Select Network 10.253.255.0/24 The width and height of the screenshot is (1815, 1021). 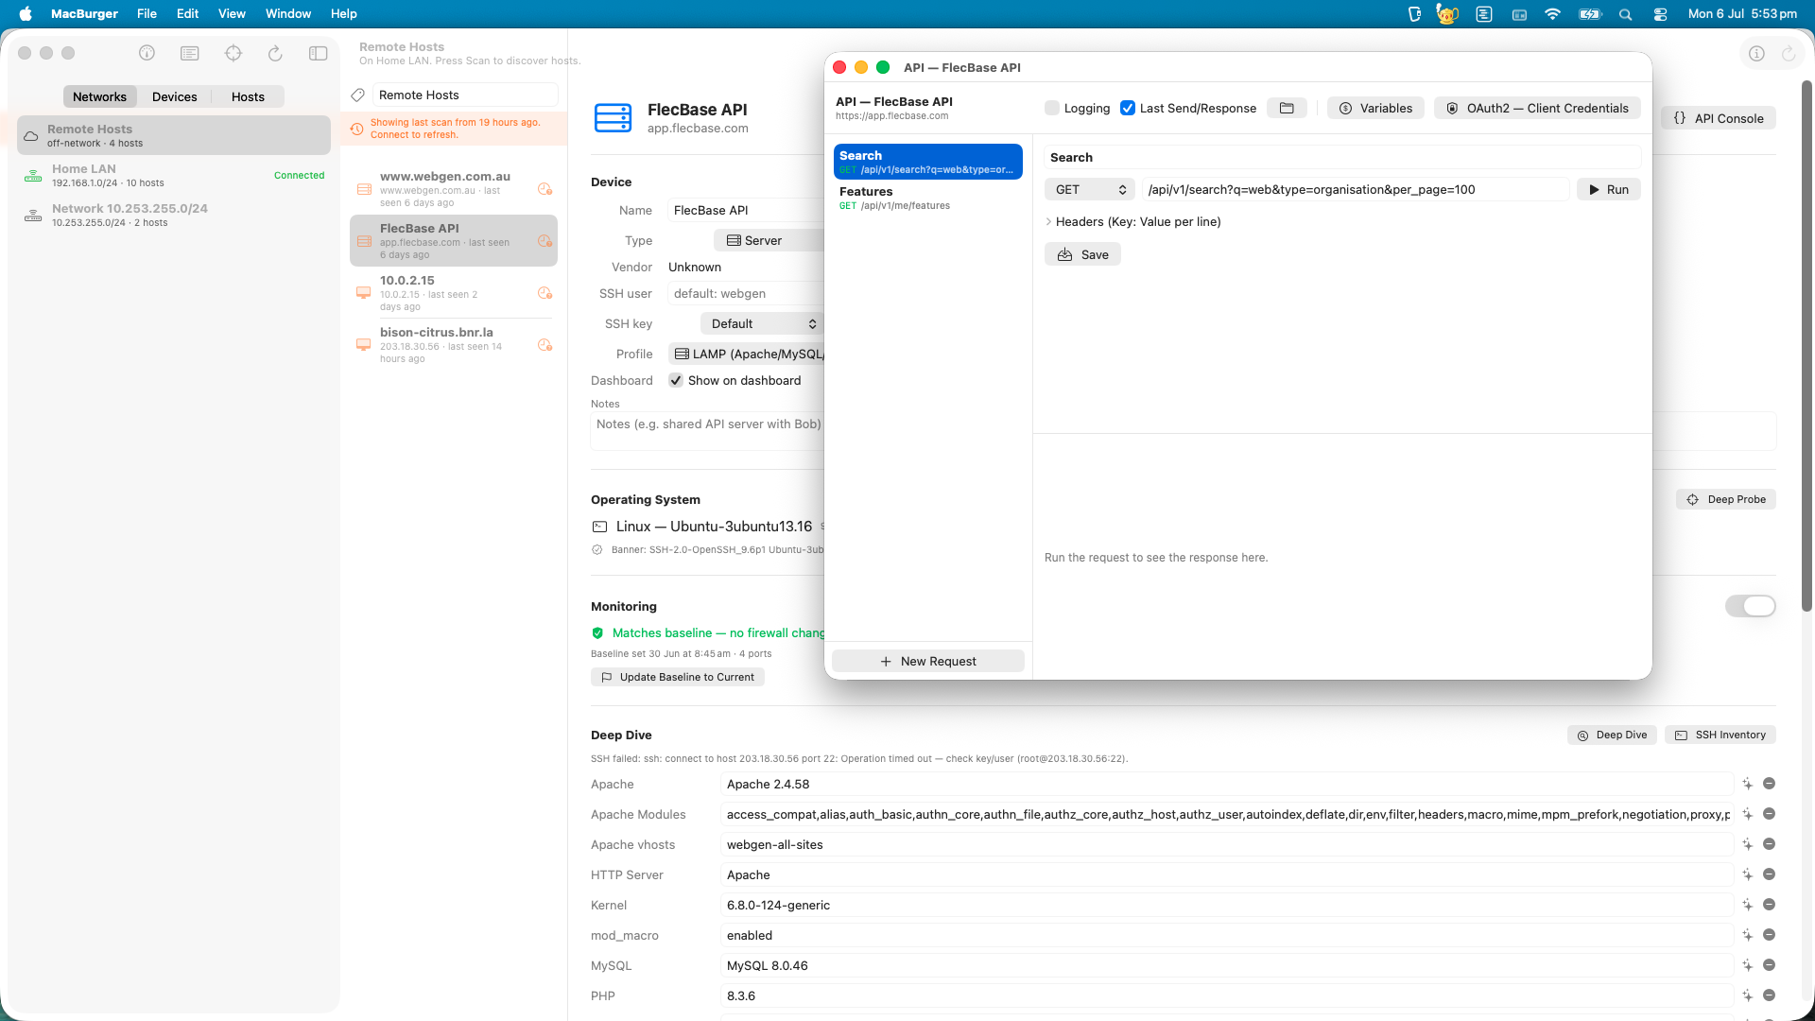(x=174, y=215)
